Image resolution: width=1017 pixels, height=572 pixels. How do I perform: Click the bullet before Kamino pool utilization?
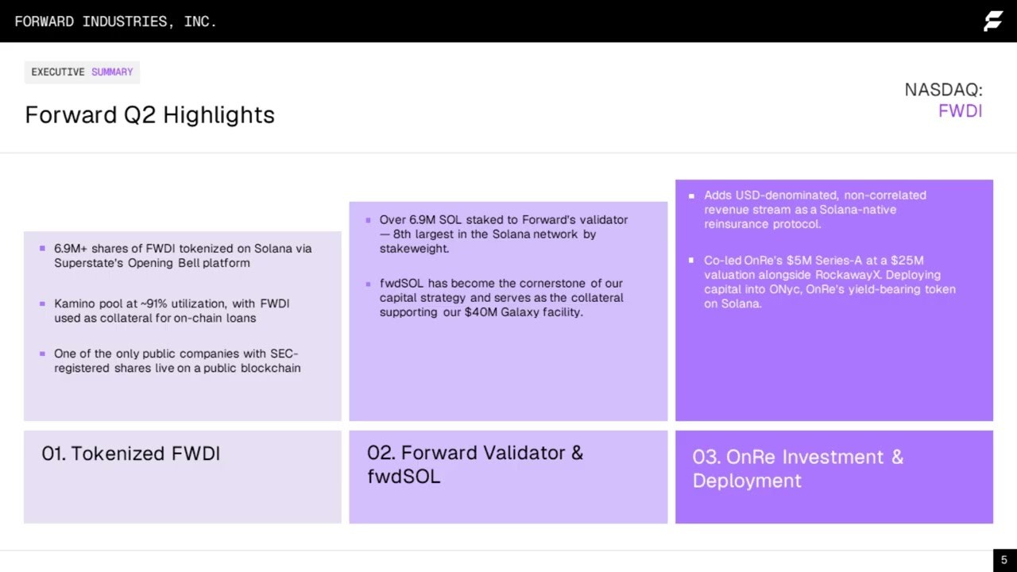pos(42,303)
